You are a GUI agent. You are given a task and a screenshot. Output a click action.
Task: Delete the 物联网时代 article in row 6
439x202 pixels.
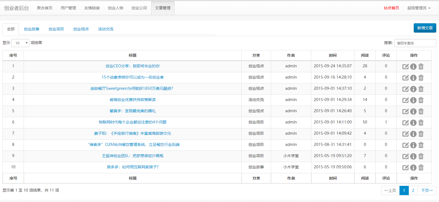click(x=421, y=123)
